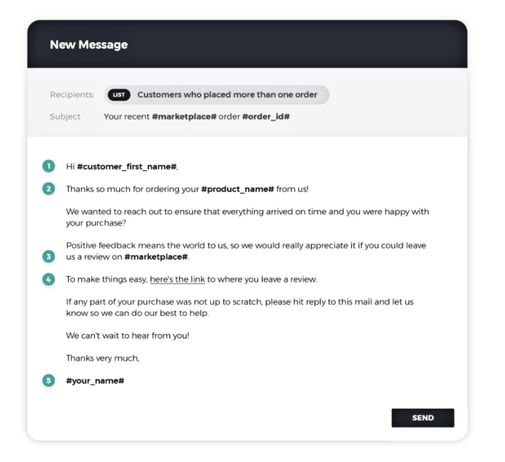
Task: Click the numbered badge 3 marker
Action: point(49,256)
